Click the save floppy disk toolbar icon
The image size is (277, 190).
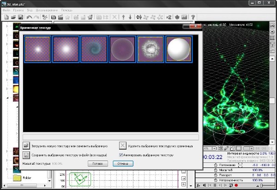click(x=21, y=17)
